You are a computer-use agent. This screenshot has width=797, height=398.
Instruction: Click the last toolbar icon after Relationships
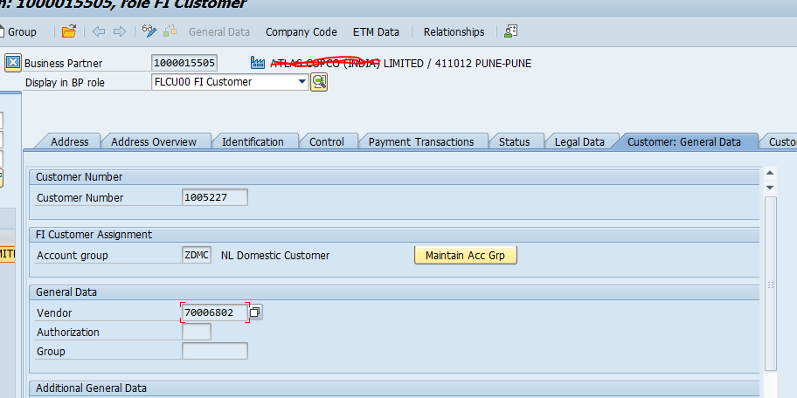tap(510, 32)
